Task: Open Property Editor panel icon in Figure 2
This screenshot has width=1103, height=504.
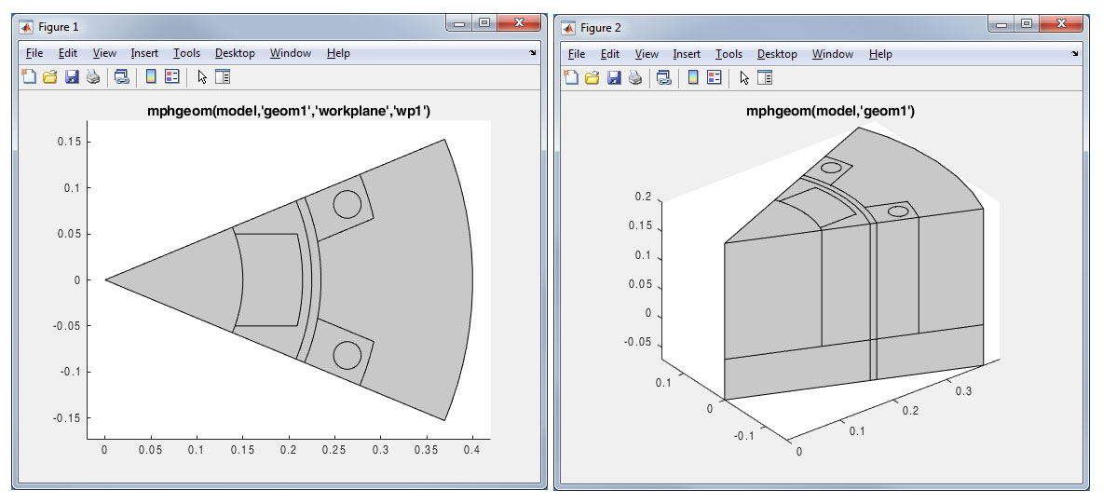Action: (x=765, y=77)
